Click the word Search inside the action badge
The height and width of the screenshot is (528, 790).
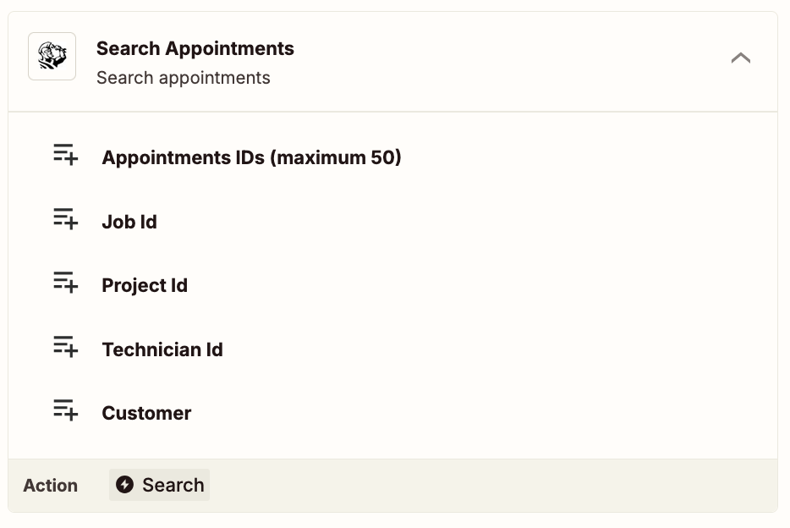click(173, 485)
